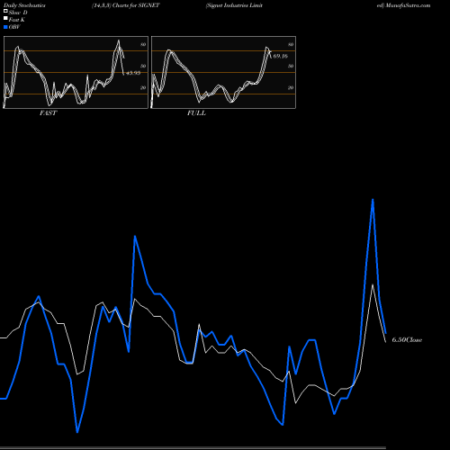Select the 'Slow D' legend label
The image size is (450, 450).
(18, 13)
